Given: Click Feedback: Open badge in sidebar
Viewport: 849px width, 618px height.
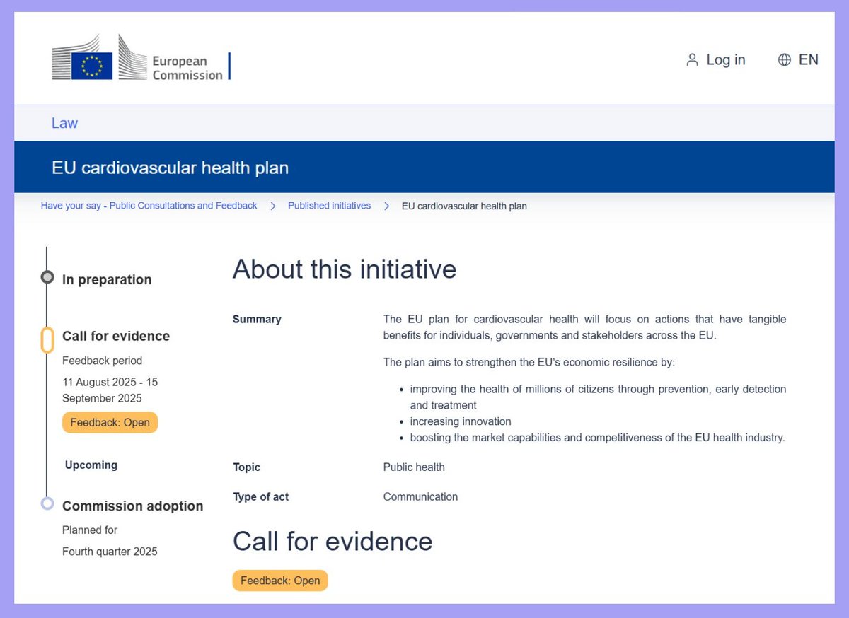Looking at the screenshot, I should pyautogui.click(x=110, y=422).
